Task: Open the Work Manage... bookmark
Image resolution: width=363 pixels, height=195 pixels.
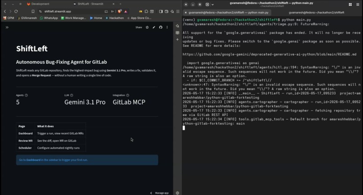Action: click(73, 18)
